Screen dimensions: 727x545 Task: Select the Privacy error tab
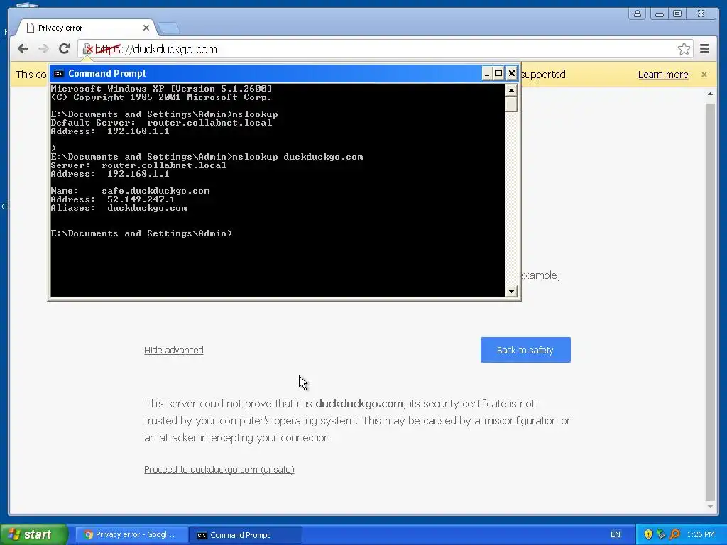click(86, 28)
